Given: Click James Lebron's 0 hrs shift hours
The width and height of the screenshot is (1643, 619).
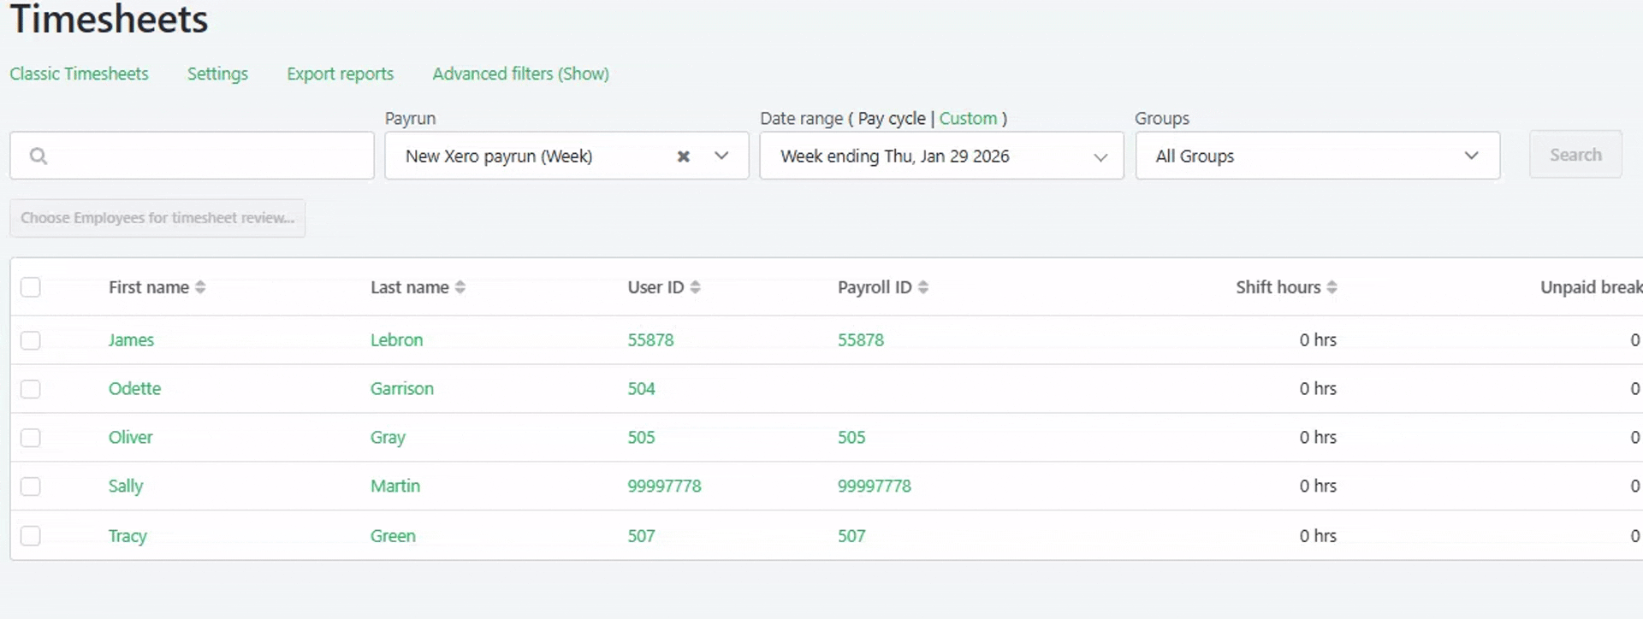Looking at the screenshot, I should click(1318, 340).
